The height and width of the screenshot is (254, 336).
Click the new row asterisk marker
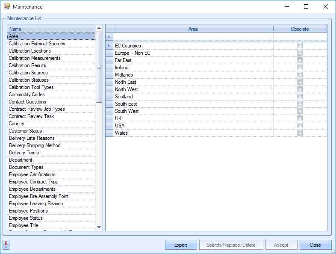[109, 38]
